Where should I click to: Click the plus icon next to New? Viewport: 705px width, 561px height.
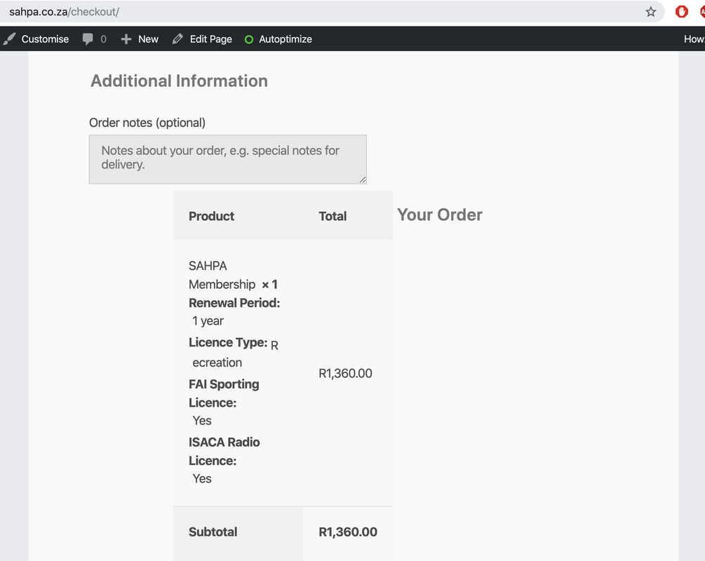pyautogui.click(x=126, y=39)
